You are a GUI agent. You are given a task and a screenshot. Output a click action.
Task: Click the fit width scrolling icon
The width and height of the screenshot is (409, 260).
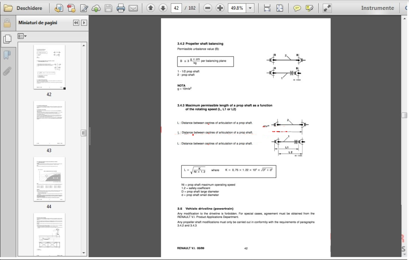[x=267, y=8]
